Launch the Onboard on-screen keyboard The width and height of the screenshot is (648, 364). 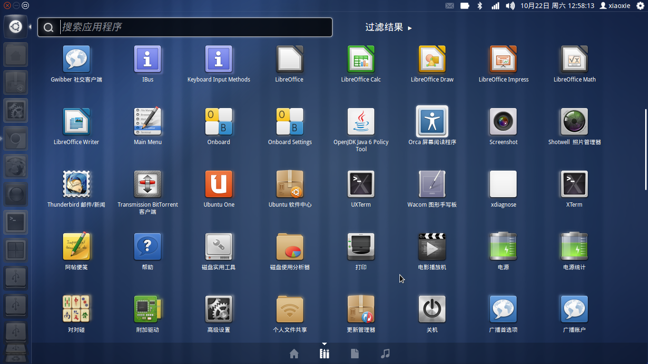pos(219,122)
